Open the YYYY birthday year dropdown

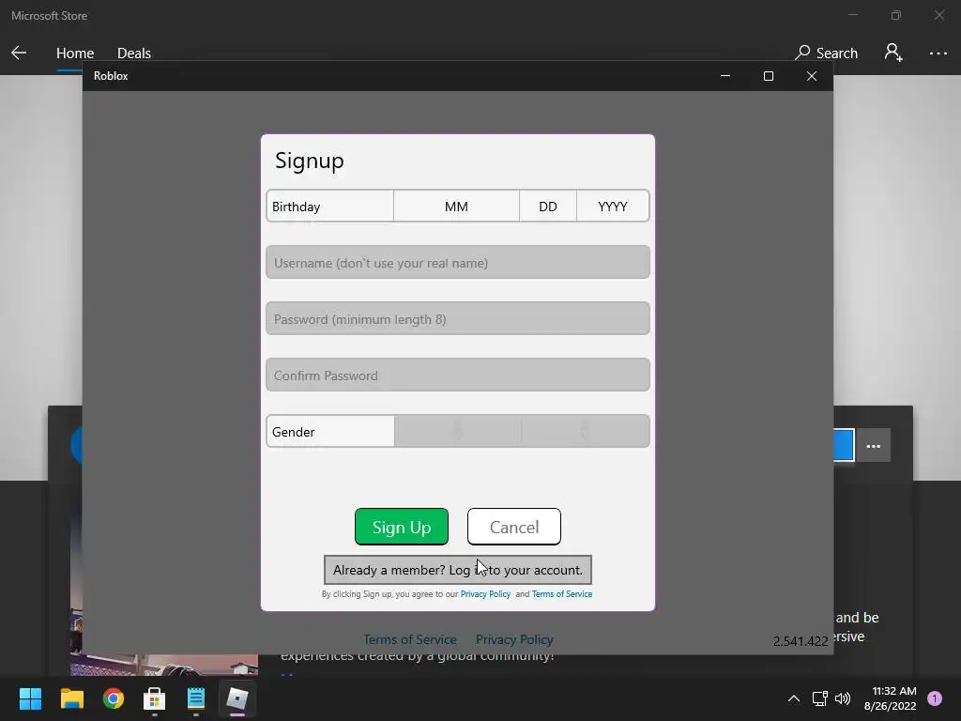(x=613, y=206)
